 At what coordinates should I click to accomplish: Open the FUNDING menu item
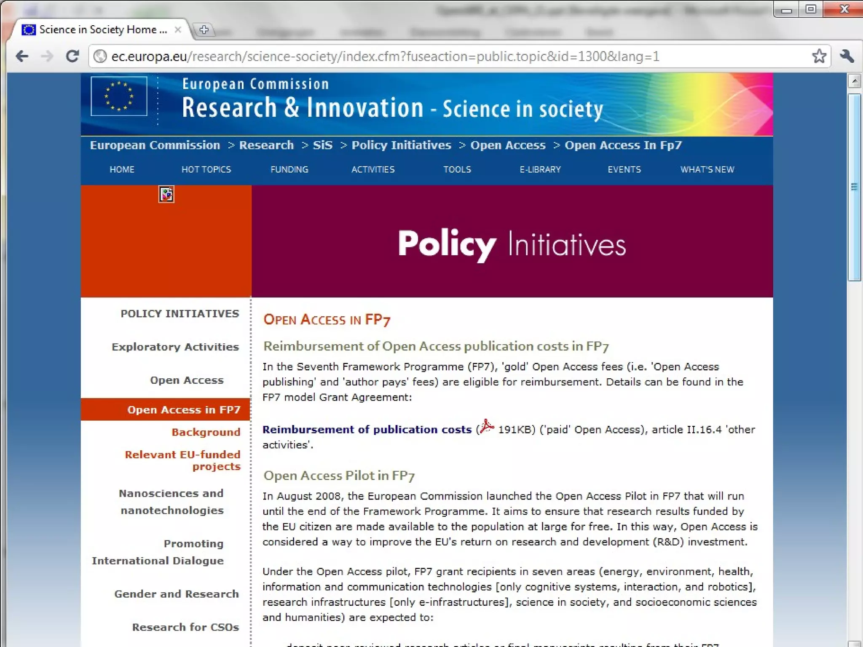click(289, 169)
